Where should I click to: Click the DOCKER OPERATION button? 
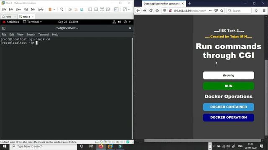click(229, 117)
